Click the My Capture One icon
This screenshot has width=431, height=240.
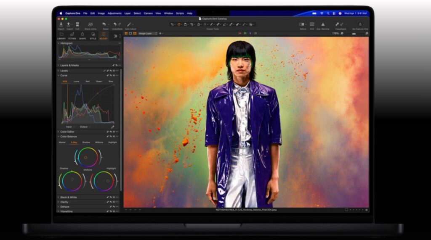pos(360,24)
